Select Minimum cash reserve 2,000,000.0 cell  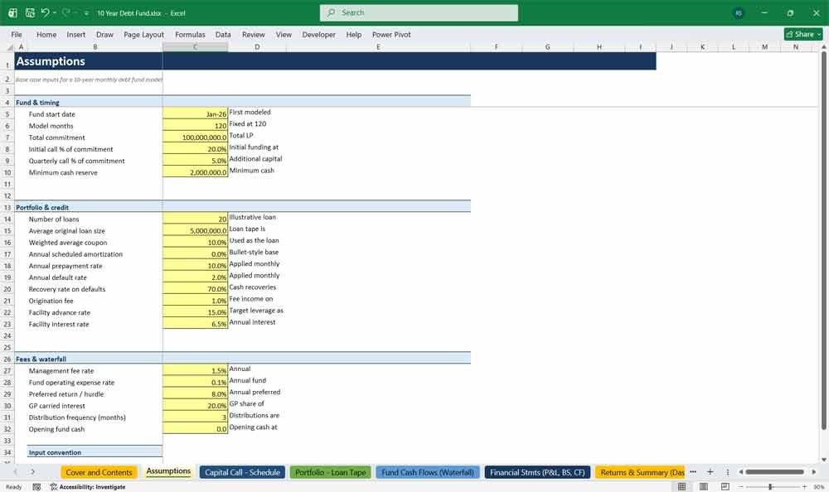[195, 171]
